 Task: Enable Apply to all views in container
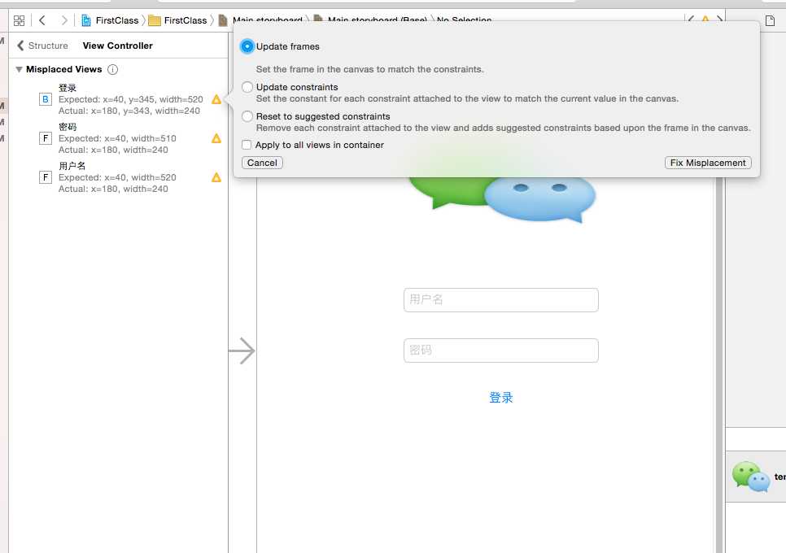click(x=246, y=145)
